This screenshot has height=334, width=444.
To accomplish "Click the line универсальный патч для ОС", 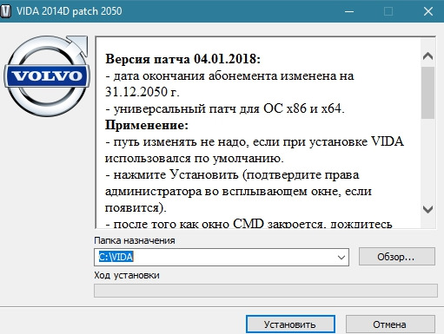I will [225, 108].
